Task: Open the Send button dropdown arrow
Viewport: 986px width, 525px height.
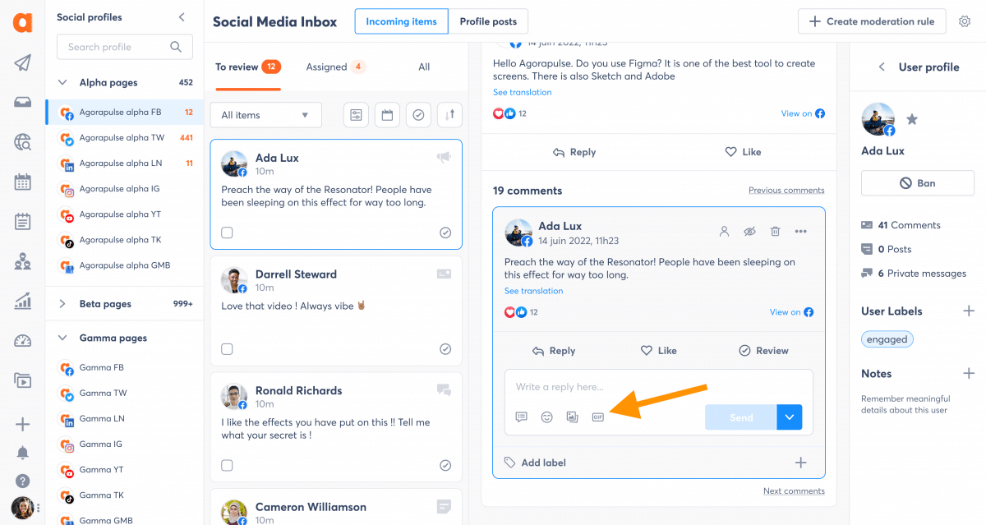Action: [x=789, y=417]
